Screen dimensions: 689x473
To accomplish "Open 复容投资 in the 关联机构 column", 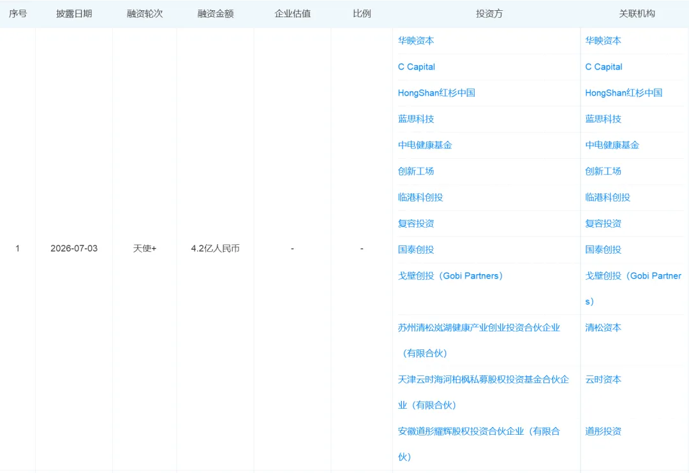I will point(603,224).
